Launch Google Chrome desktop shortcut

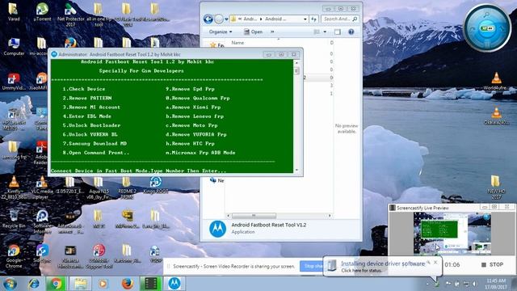14,256
